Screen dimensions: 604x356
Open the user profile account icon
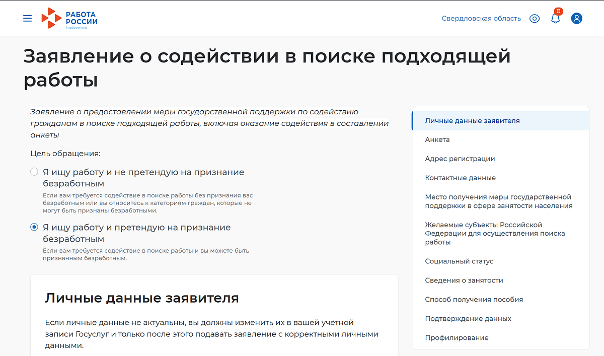tap(577, 18)
